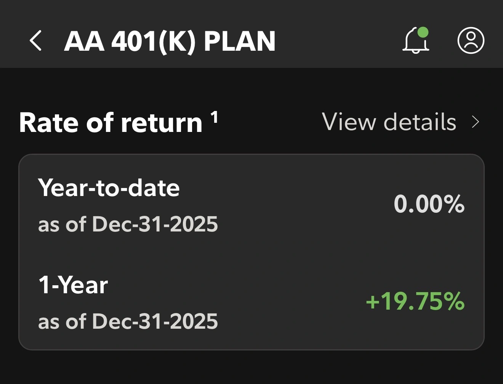The width and height of the screenshot is (503, 384).
Task: Click the AA 401(K) PLAN title
Action: pos(170,41)
